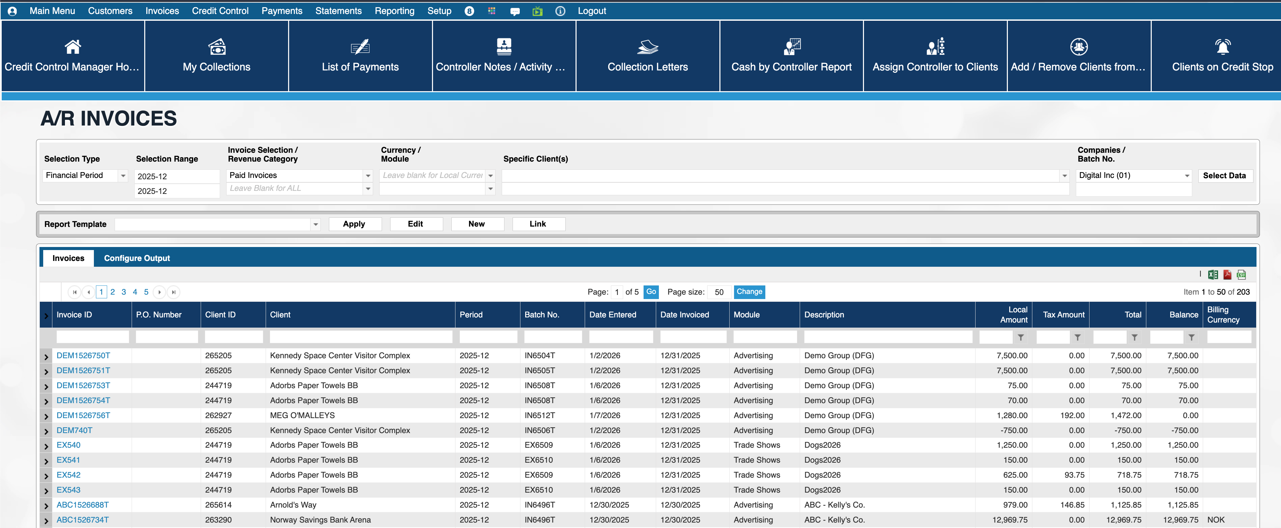This screenshot has width=1281, height=528.
Task: Click the info icon in top menu
Action: pos(560,11)
